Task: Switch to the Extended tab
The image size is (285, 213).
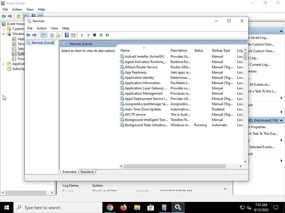Action: [x=69, y=172]
